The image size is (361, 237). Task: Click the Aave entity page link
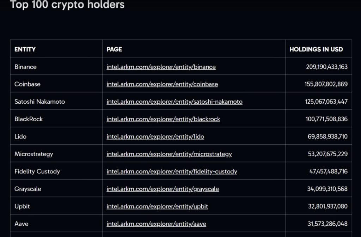point(157,224)
